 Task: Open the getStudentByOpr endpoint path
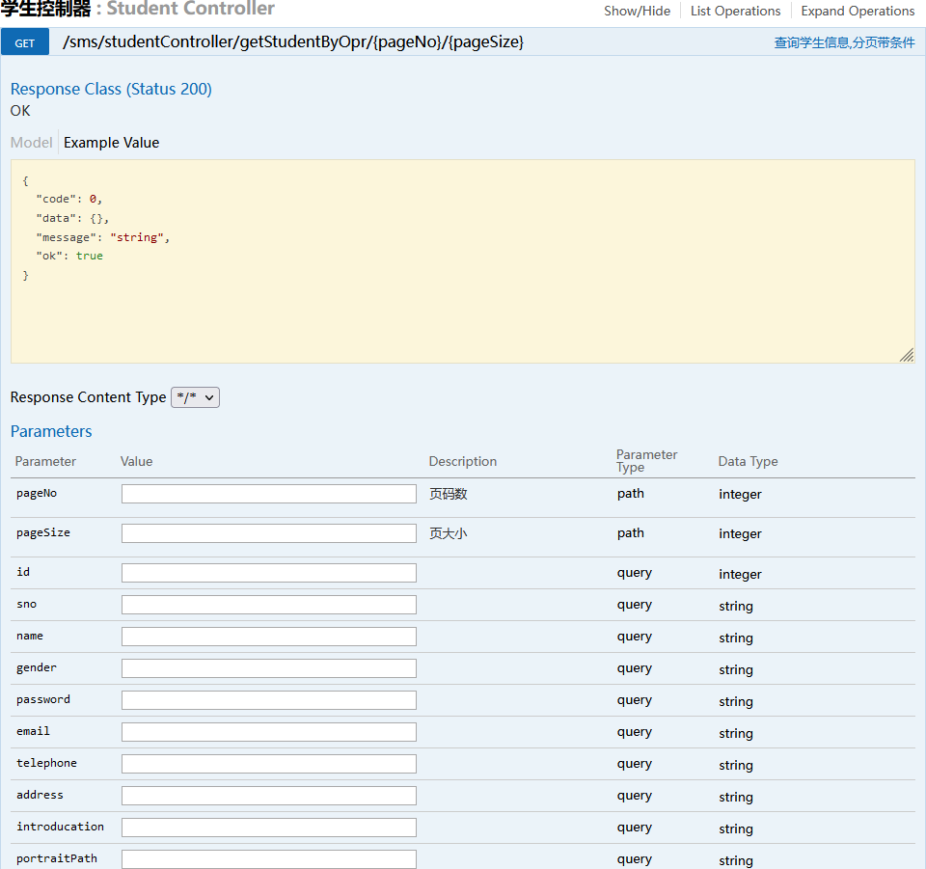(293, 41)
